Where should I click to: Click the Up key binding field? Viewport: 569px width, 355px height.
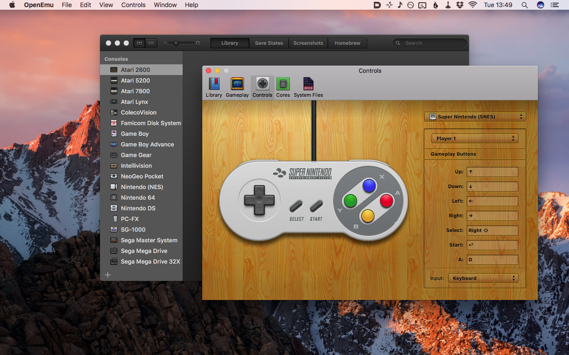click(x=493, y=172)
